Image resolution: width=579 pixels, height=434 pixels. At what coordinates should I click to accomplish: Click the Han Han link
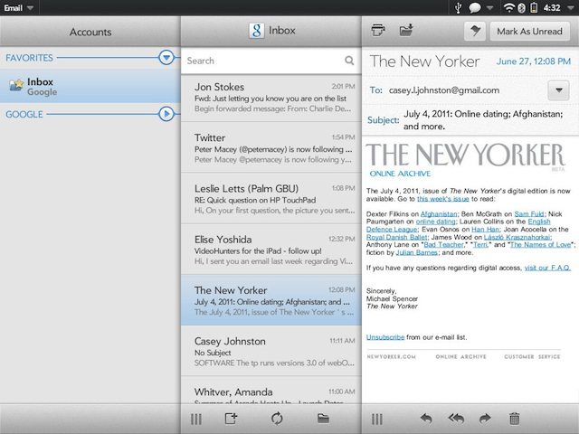[x=485, y=229]
